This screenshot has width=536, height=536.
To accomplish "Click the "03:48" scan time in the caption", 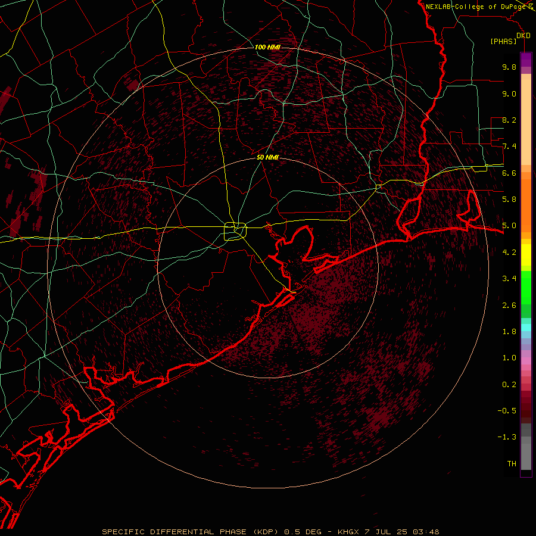I will point(426,532).
